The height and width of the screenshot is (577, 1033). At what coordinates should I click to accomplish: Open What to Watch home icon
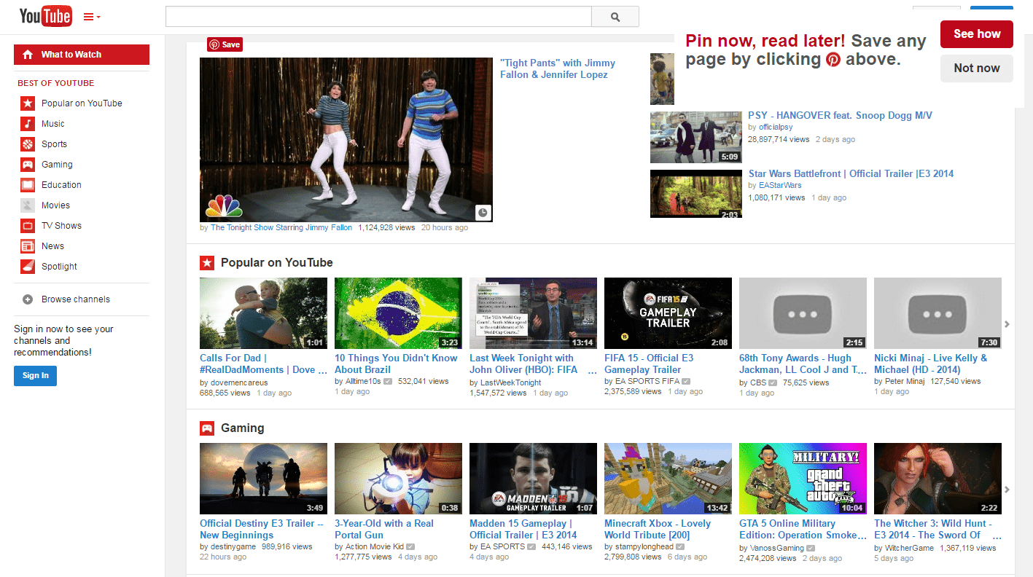pos(28,55)
